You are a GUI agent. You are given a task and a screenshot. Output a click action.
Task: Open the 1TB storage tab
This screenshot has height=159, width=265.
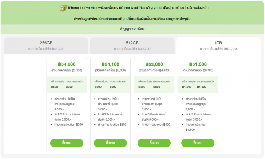pyautogui.click(x=218, y=45)
